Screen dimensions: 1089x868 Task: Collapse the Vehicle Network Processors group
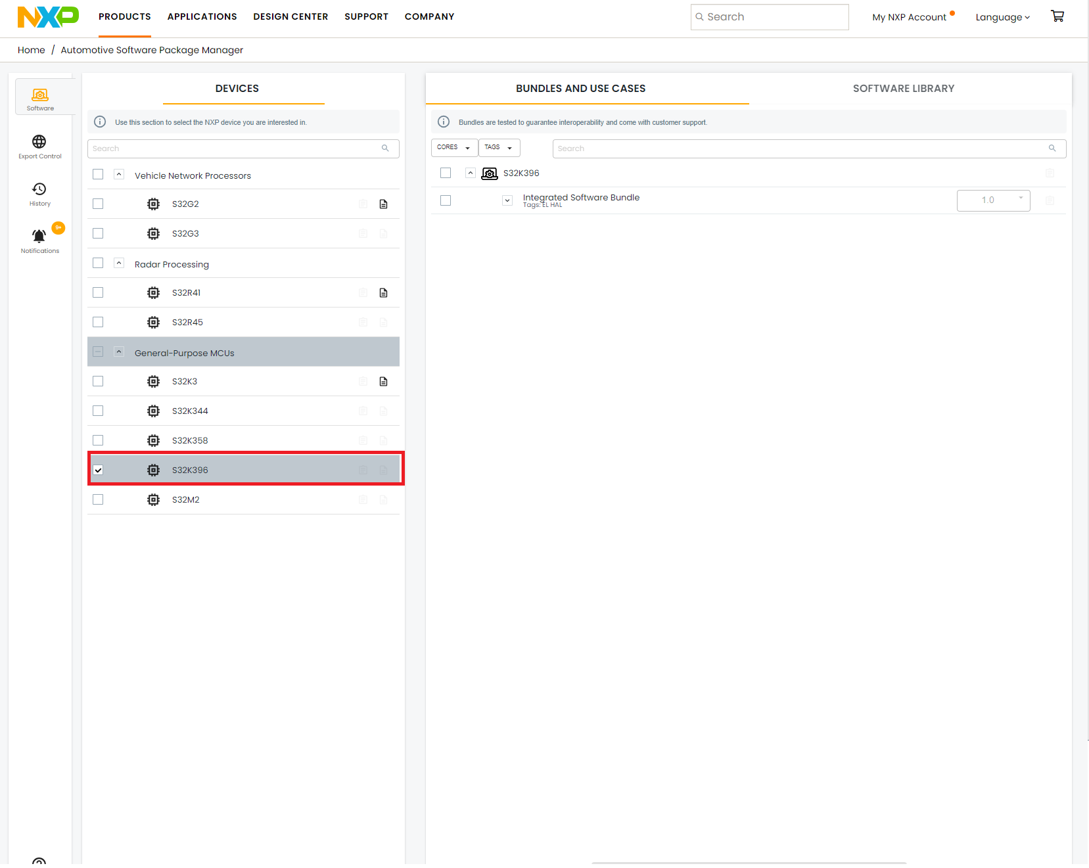tap(119, 174)
